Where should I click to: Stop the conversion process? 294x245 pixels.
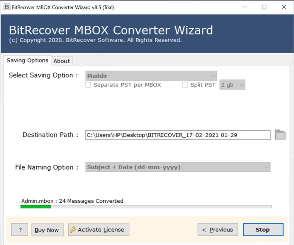[263, 230]
